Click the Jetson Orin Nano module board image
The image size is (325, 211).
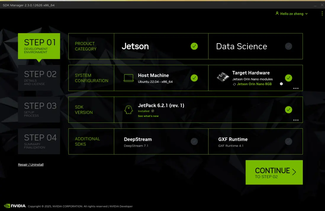point(223,77)
